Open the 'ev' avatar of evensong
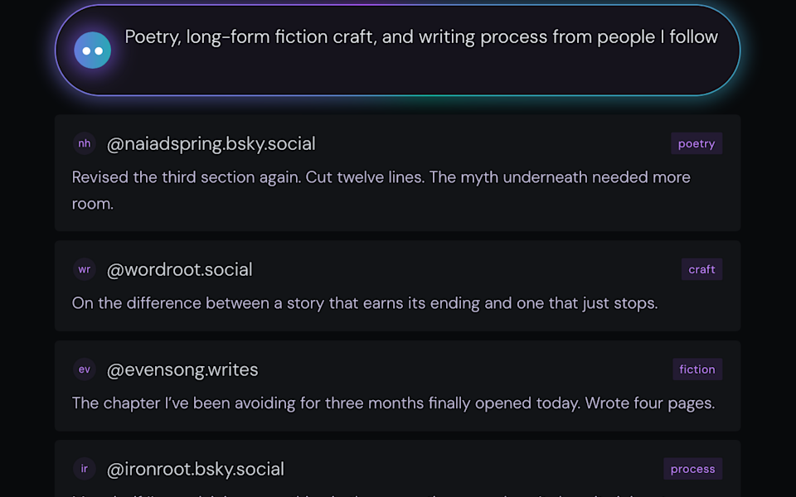Screen dimensions: 796x497 pos(85,369)
